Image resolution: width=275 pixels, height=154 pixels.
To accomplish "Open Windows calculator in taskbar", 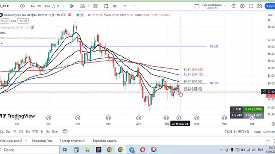I will [x=76, y=150].
